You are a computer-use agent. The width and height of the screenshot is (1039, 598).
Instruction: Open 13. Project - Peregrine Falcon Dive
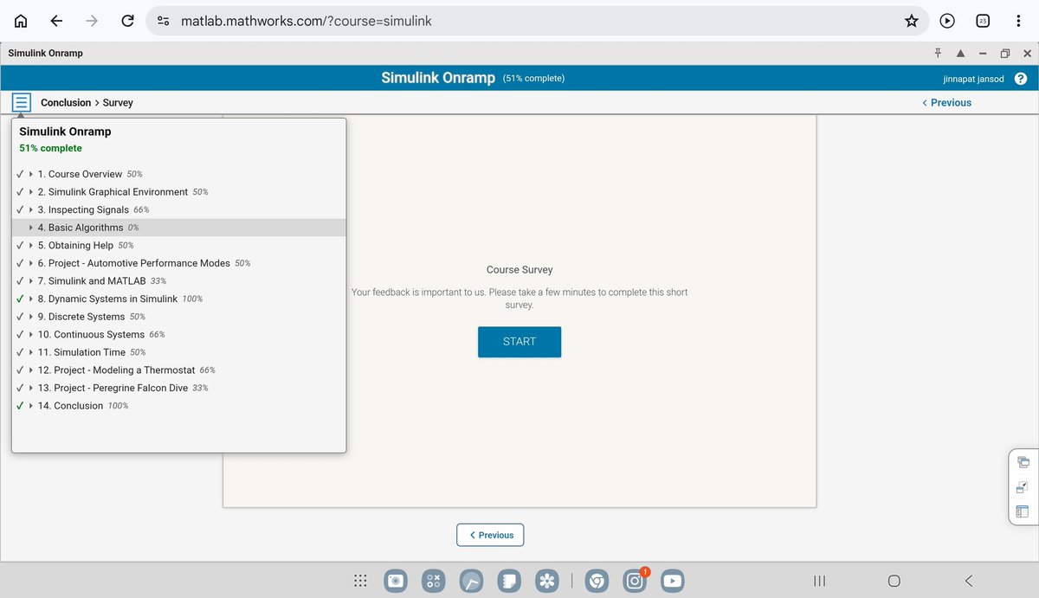click(113, 388)
